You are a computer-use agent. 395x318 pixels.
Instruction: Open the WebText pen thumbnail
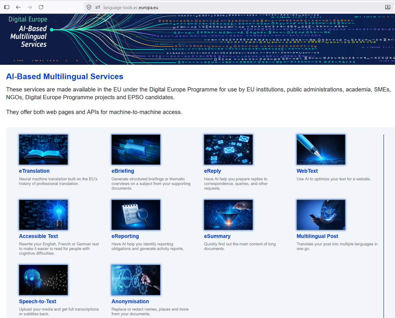tap(321, 150)
